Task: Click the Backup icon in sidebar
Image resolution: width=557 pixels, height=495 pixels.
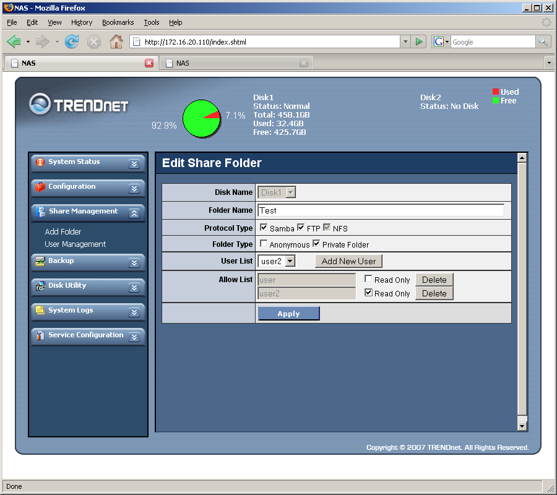Action: pos(40,261)
